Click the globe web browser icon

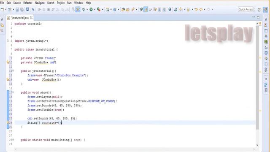pyautogui.click(x=170, y=9)
